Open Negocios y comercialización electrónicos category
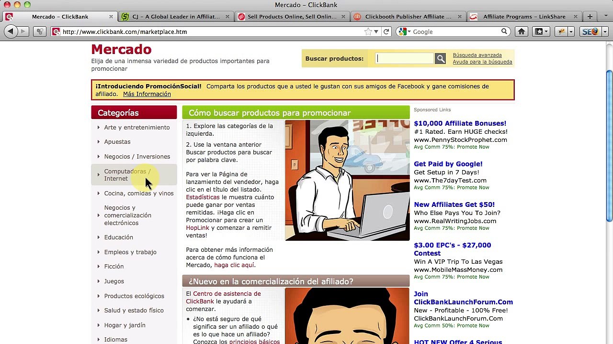Viewport: 613px width, 344px height. pyautogui.click(x=128, y=215)
